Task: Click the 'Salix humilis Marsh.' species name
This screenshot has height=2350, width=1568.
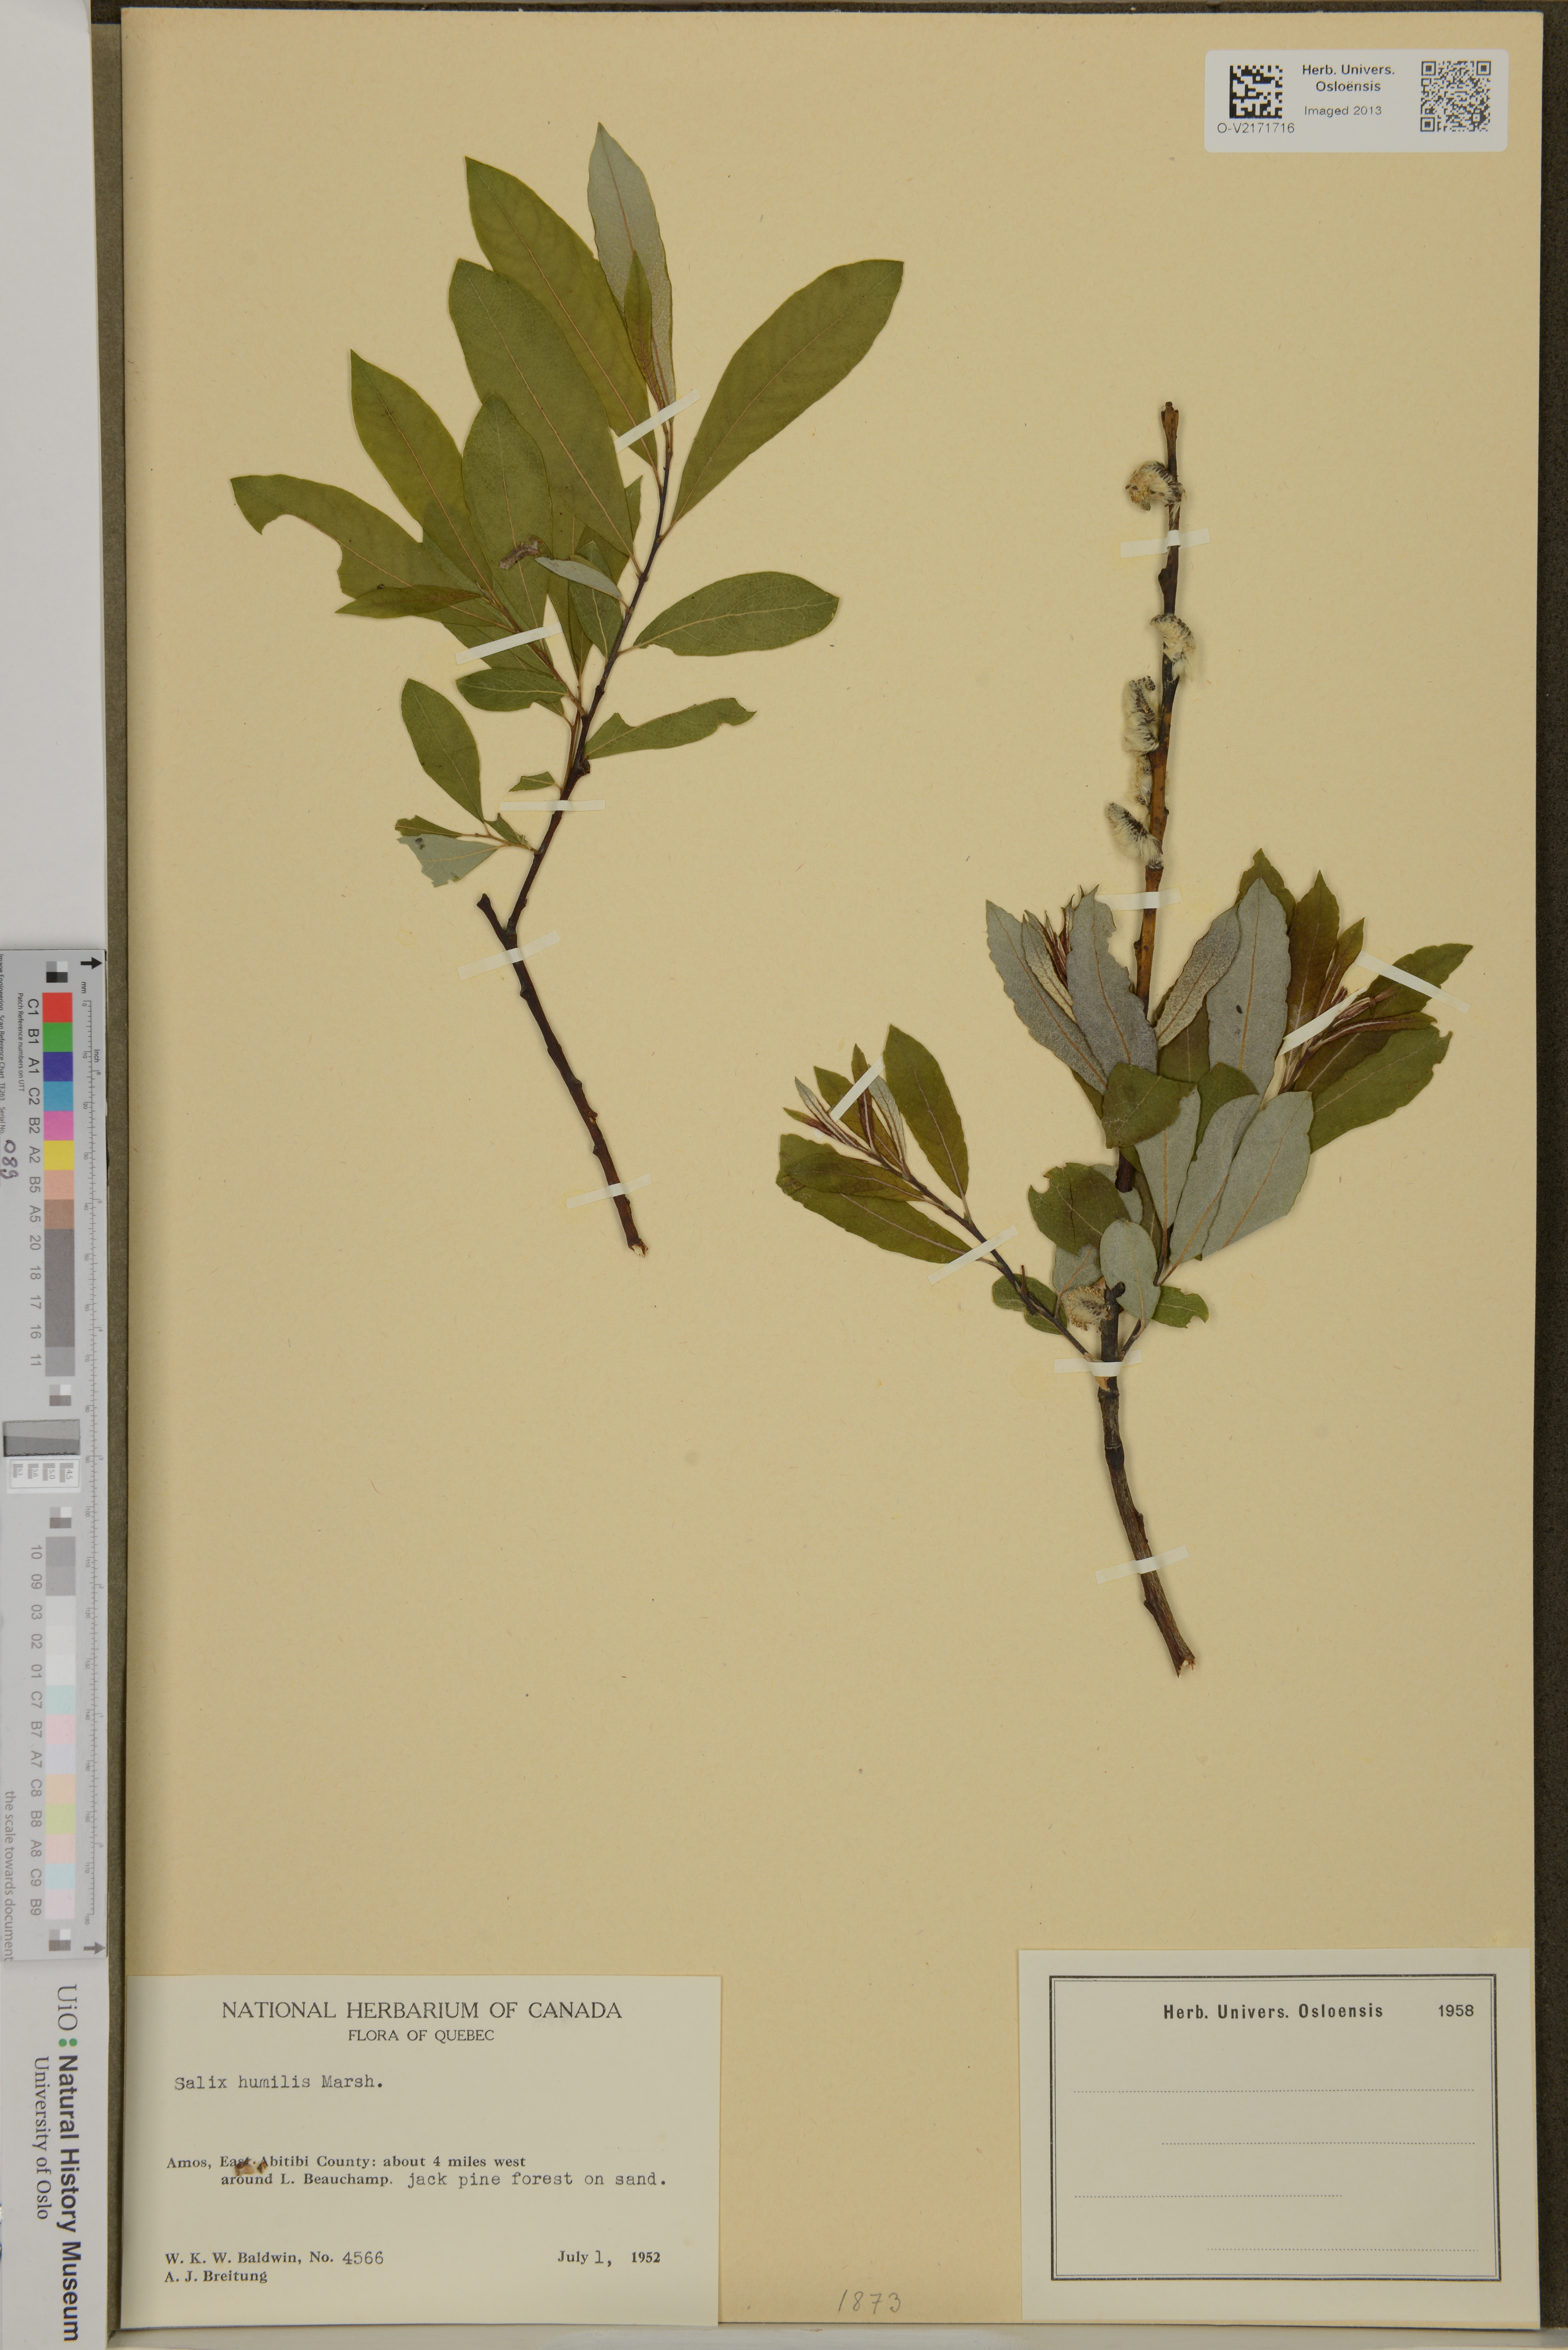Action: (279, 2082)
